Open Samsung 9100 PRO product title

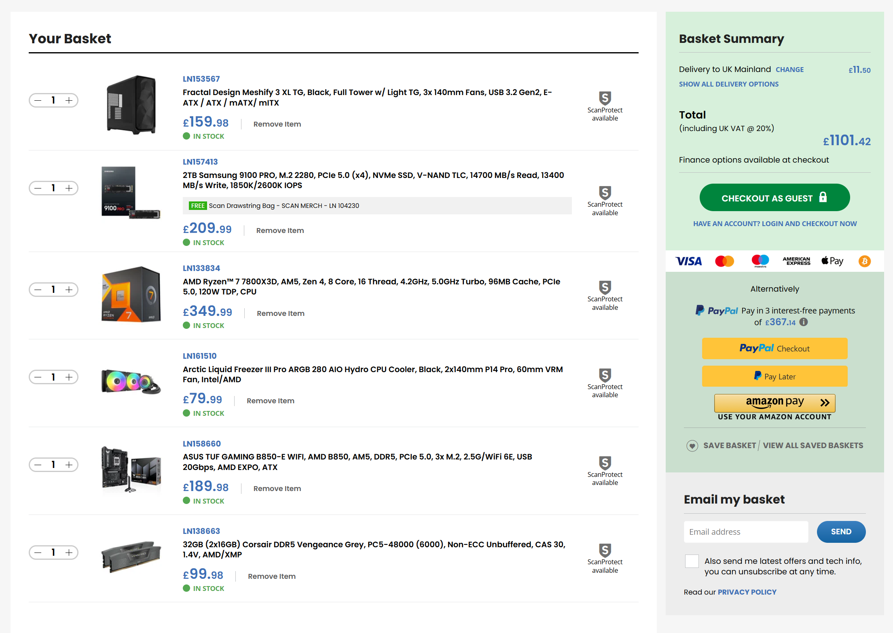pyautogui.click(x=373, y=180)
